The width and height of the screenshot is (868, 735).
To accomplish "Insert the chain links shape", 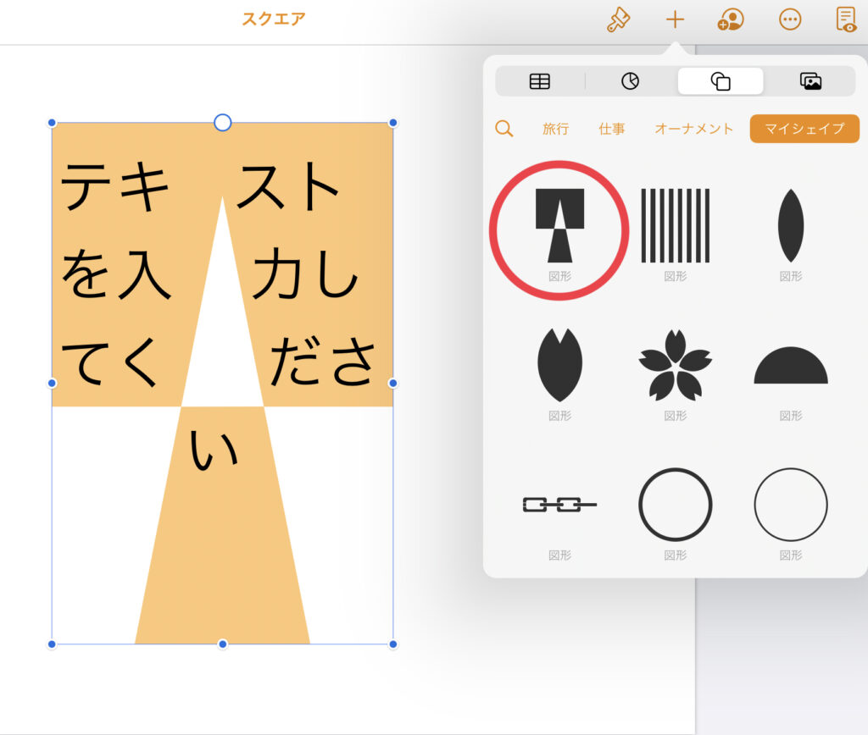I will coord(559,505).
